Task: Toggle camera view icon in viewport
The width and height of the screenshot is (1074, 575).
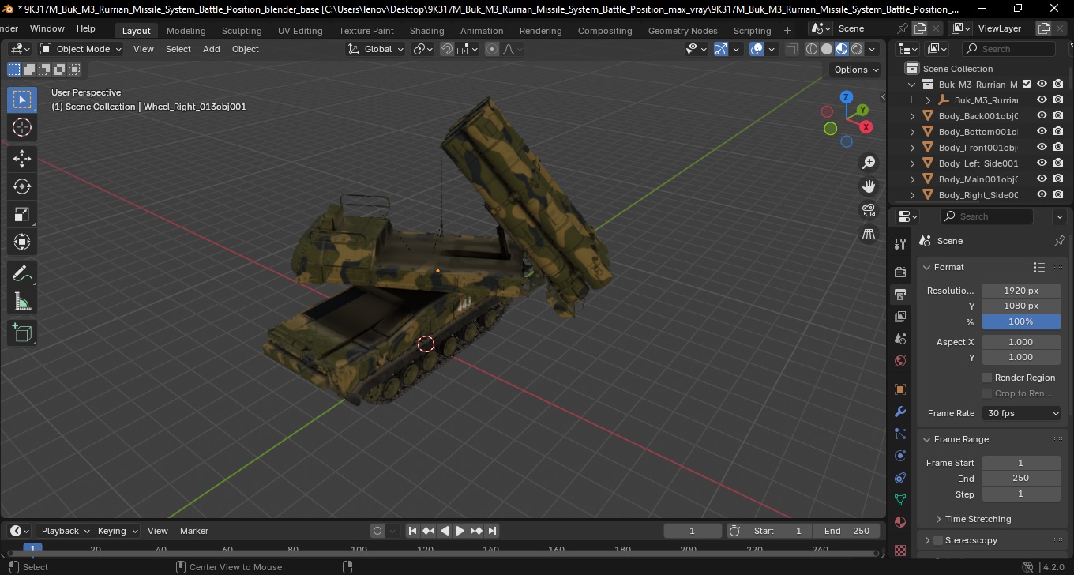Action: click(869, 210)
